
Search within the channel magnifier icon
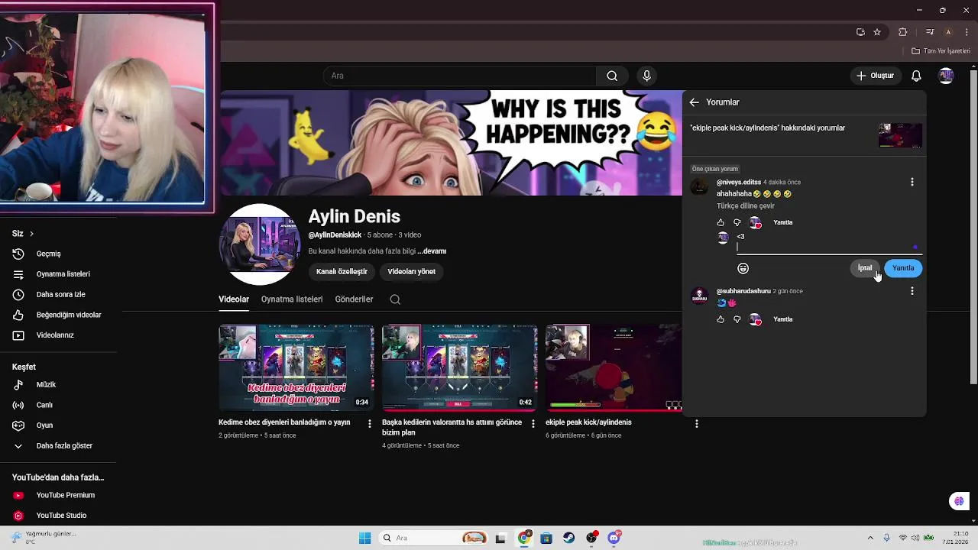[x=395, y=299]
